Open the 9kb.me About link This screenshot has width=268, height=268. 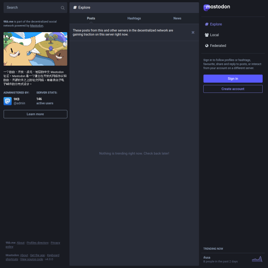coord(21,243)
